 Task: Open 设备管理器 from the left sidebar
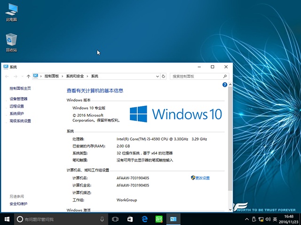[x=18, y=99]
